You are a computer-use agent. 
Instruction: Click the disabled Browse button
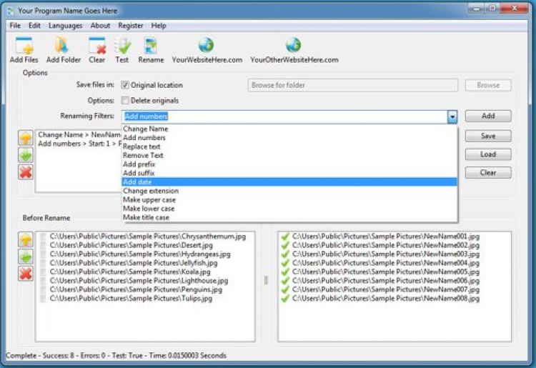(488, 85)
